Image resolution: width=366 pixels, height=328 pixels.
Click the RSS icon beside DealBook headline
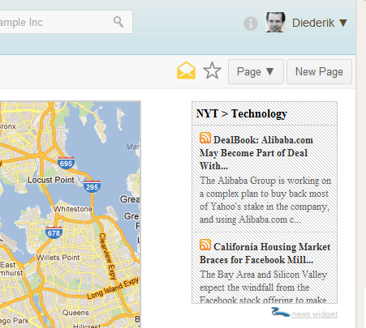(205, 138)
